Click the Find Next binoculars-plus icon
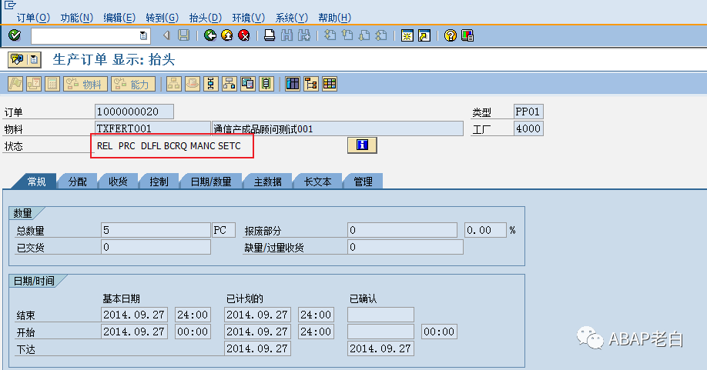 [304, 35]
